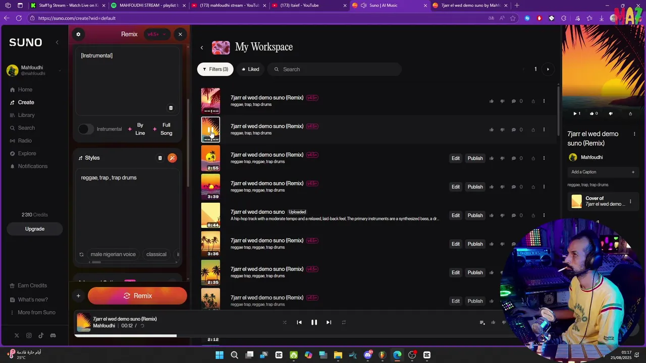This screenshot has width=646, height=363.
Task: Open the 2:55 song thumbnail
Action: tap(210, 158)
